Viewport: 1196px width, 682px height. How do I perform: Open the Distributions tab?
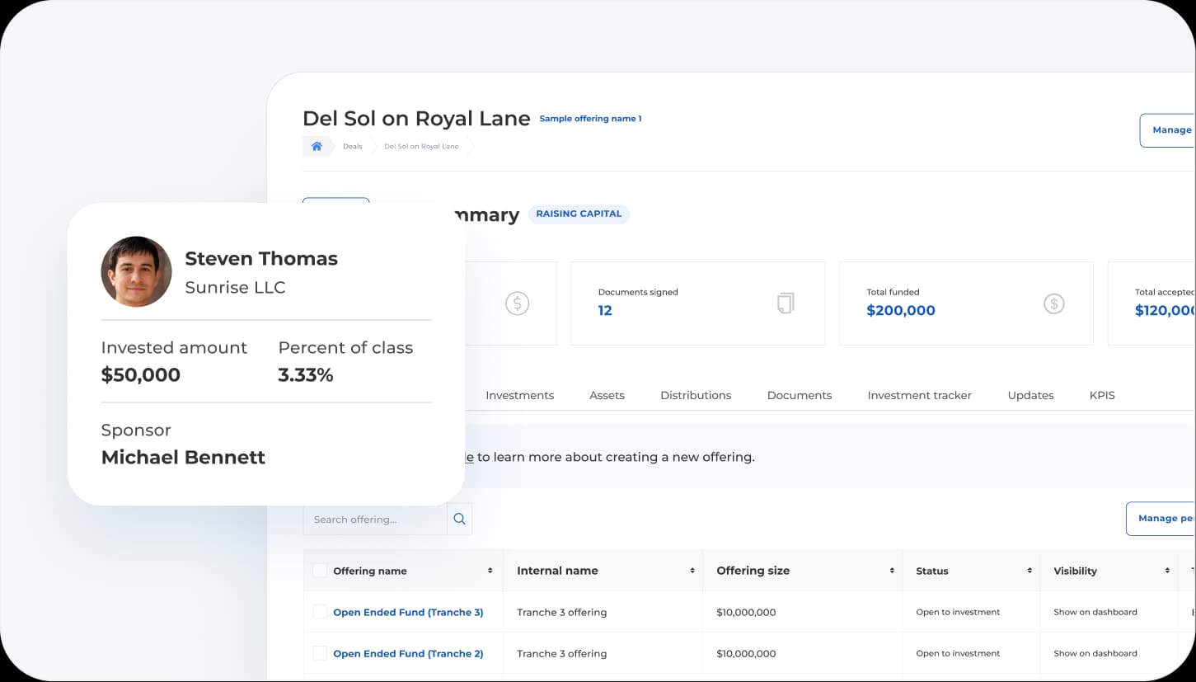(x=695, y=395)
